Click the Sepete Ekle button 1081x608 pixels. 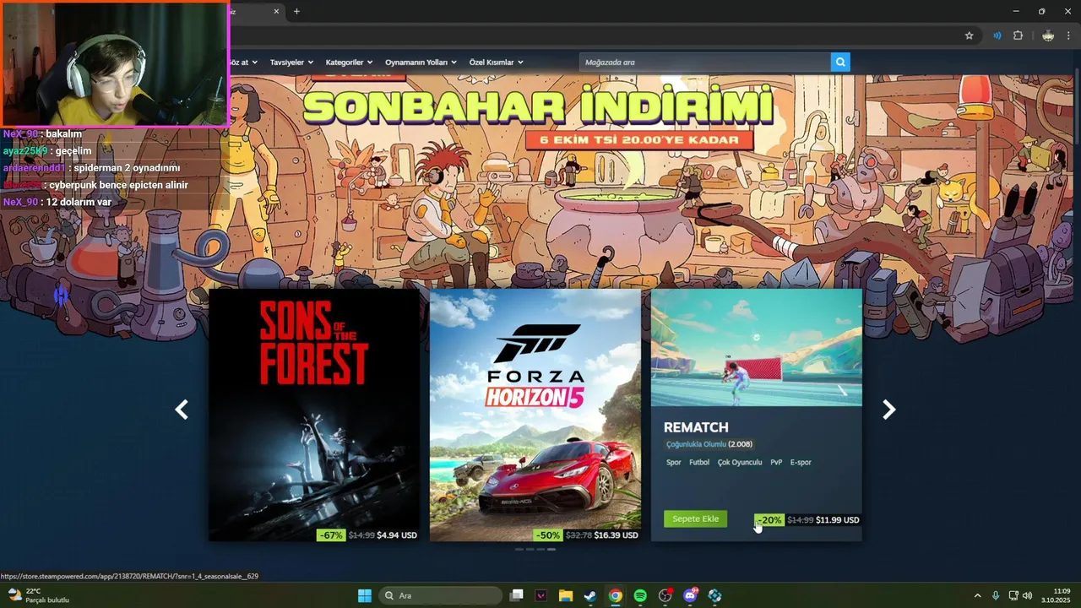[x=695, y=518]
